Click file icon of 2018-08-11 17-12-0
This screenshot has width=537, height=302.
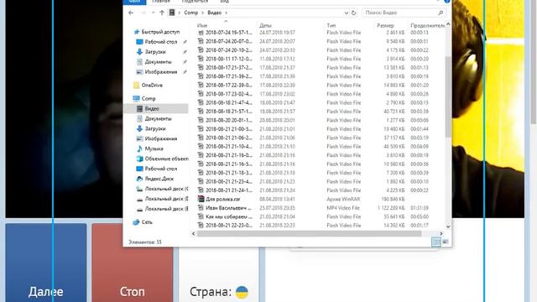tap(201, 59)
